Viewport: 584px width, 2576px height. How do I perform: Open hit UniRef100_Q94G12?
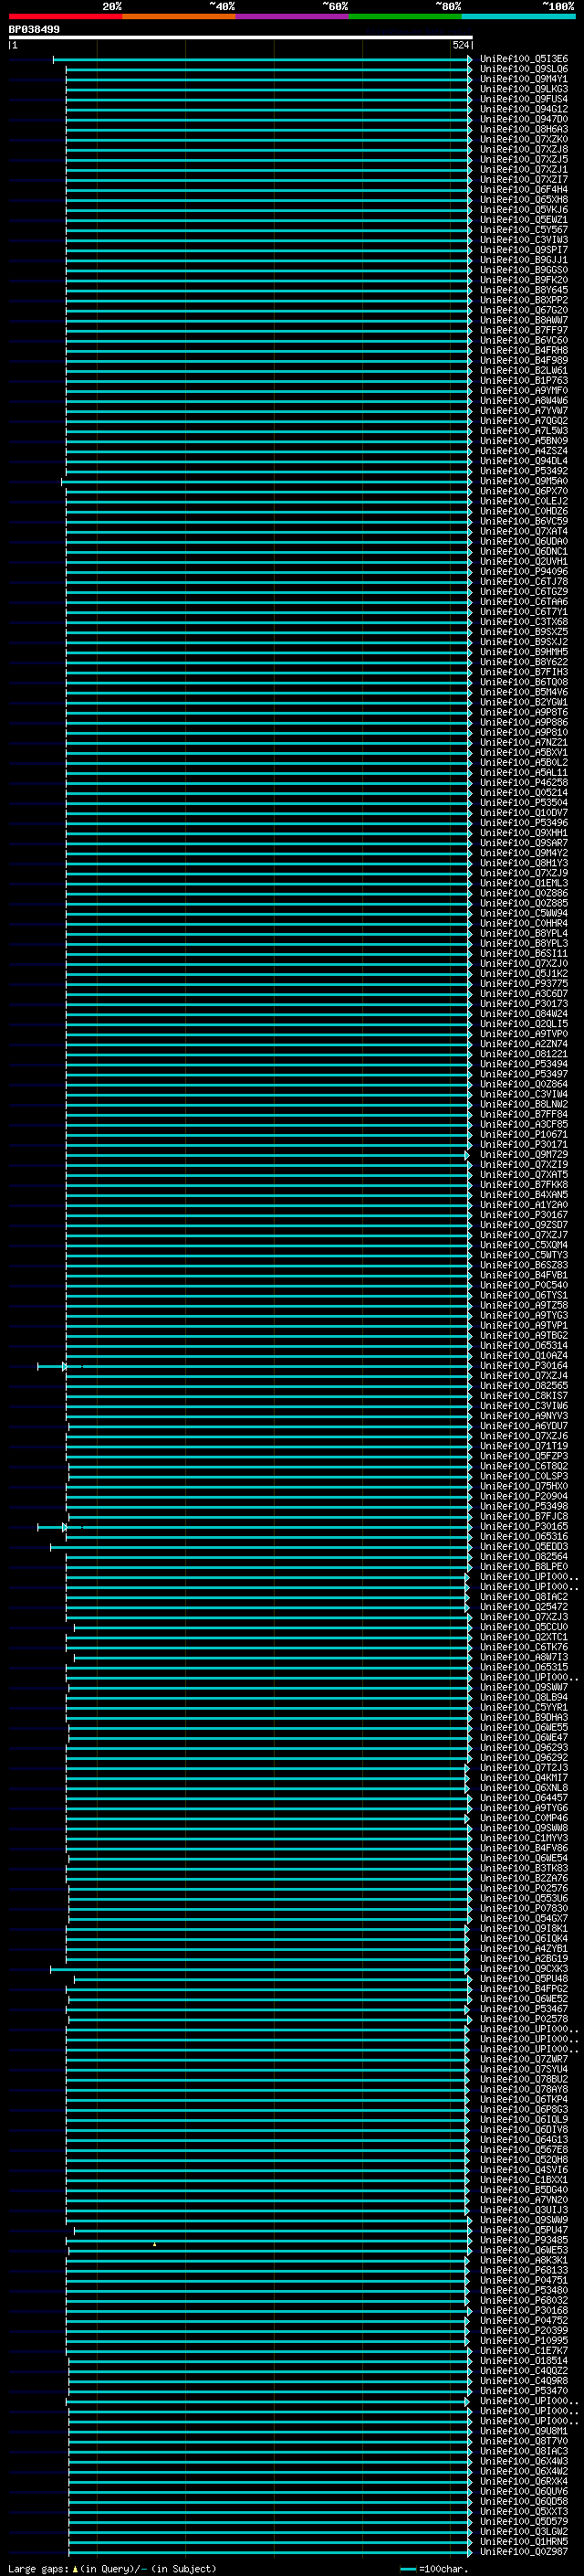point(524,109)
